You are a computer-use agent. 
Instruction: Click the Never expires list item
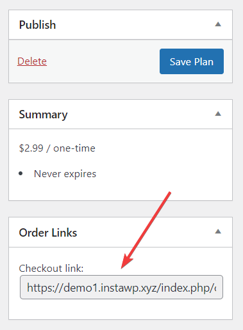(x=65, y=174)
